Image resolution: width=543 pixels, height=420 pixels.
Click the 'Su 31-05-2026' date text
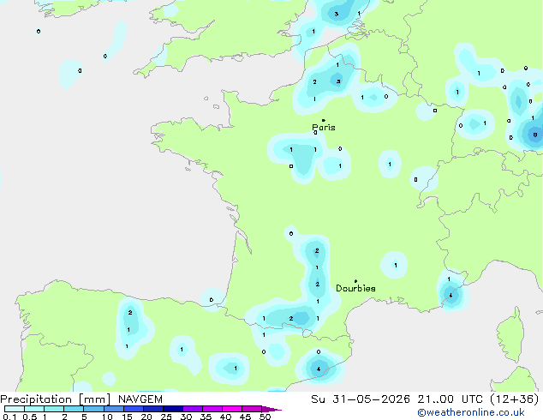[361, 399]
